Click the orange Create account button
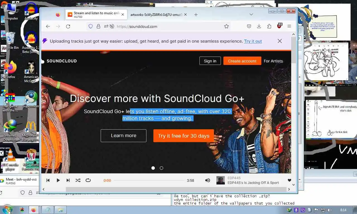Image resolution: width=357 pixels, height=214 pixels. (242, 61)
